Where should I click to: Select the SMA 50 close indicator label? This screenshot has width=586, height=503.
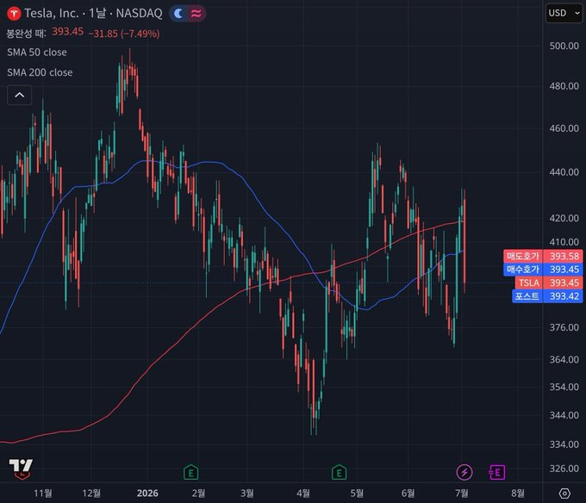tap(37, 53)
